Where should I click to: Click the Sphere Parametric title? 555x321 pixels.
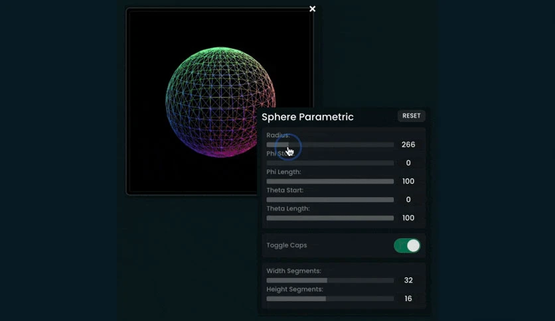(307, 117)
